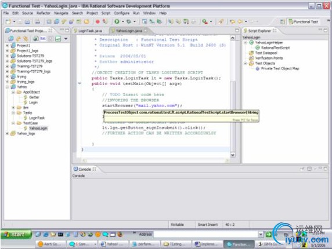Expand the Yahoo_logs tree node
The image size is (332, 249).
7,134
